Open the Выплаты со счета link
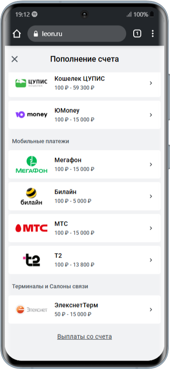170x369 pixels. tap(85, 337)
